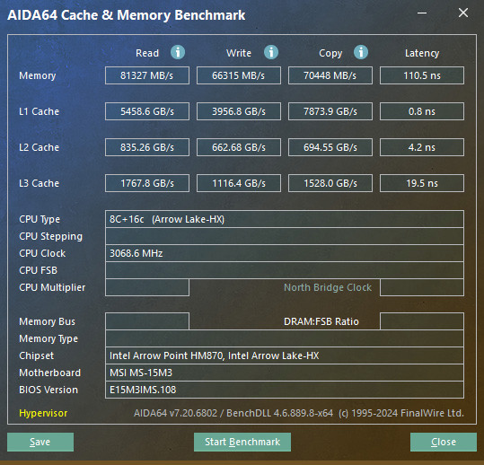Click the L3 Cache Copy value 1528.0 GB/s

(330, 183)
